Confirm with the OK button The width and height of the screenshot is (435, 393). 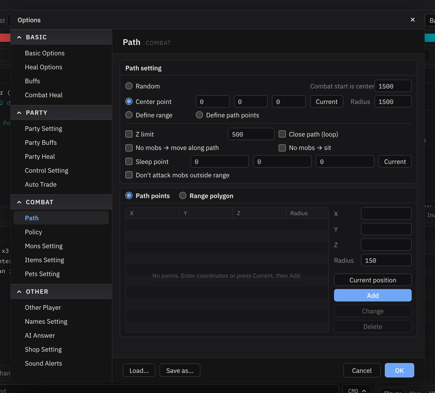click(x=400, y=370)
